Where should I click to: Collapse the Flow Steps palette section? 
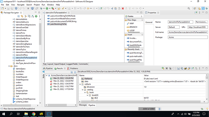tap(142, 20)
